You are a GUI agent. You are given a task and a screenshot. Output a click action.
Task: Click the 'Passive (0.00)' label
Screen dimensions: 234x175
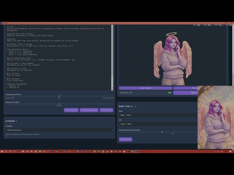[10, 98]
